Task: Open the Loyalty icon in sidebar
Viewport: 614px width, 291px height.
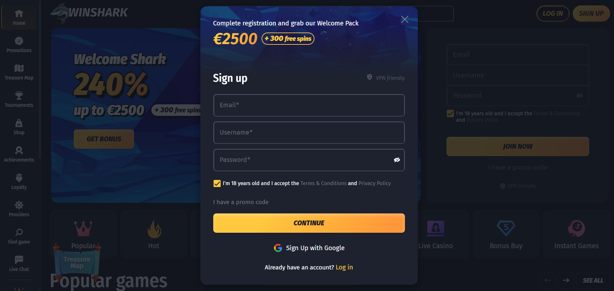Action: [x=19, y=178]
